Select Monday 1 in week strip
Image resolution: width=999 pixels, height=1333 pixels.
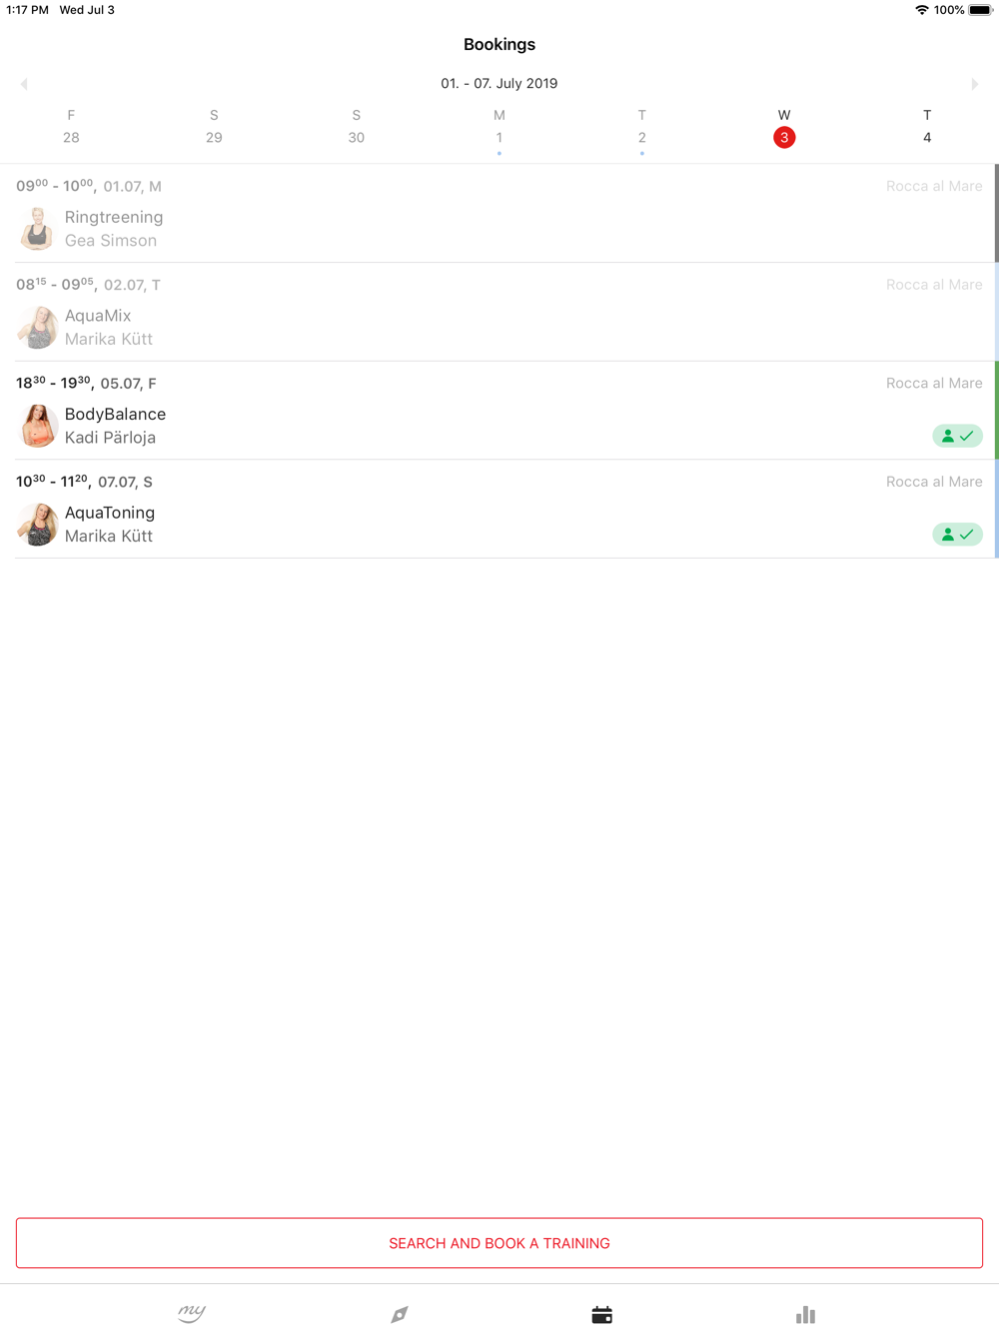coord(499,128)
